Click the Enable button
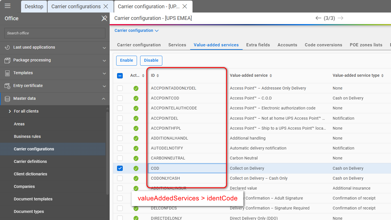The height and width of the screenshot is (220, 391). click(126, 61)
